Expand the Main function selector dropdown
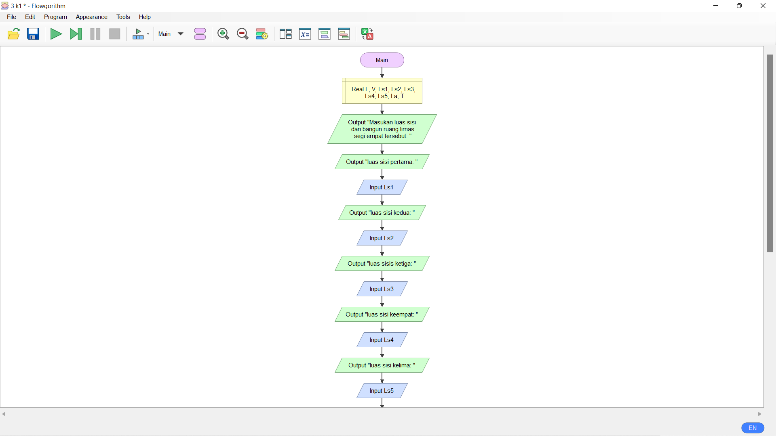 point(181,34)
